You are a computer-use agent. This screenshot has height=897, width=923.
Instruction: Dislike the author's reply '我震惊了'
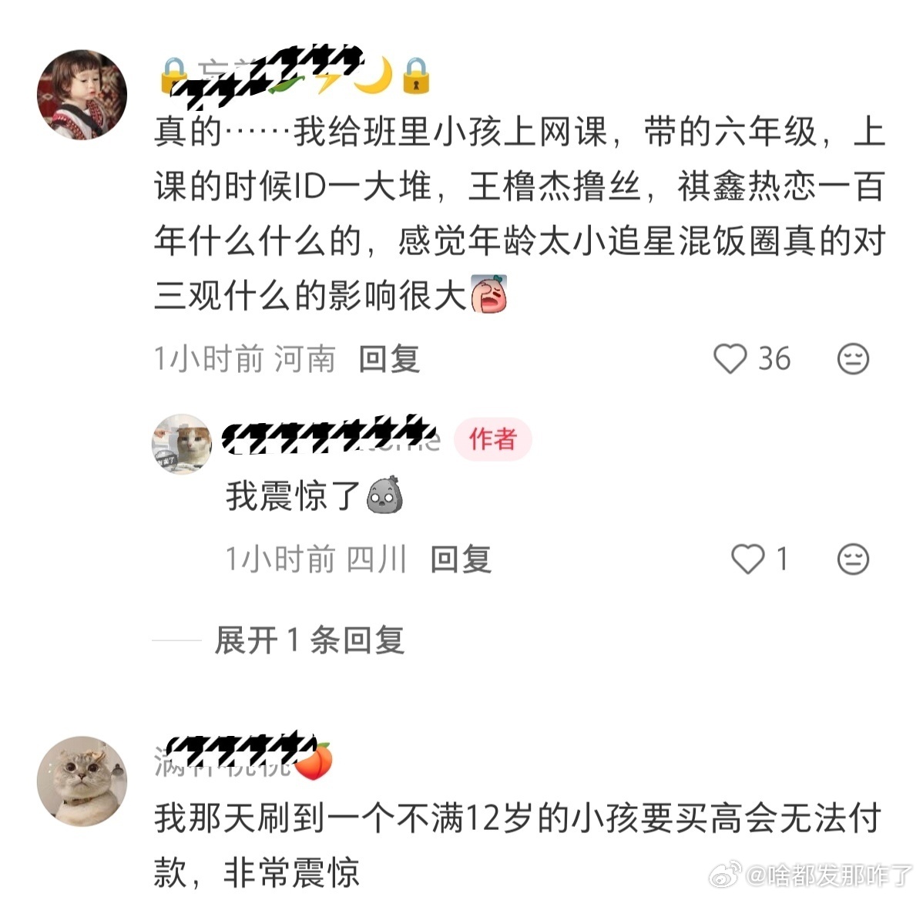point(853,559)
